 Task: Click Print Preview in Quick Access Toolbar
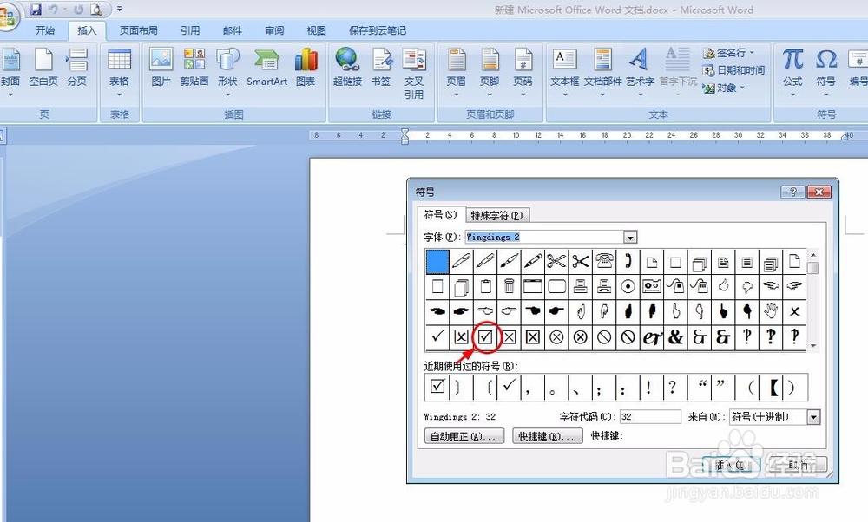click(96, 10)
